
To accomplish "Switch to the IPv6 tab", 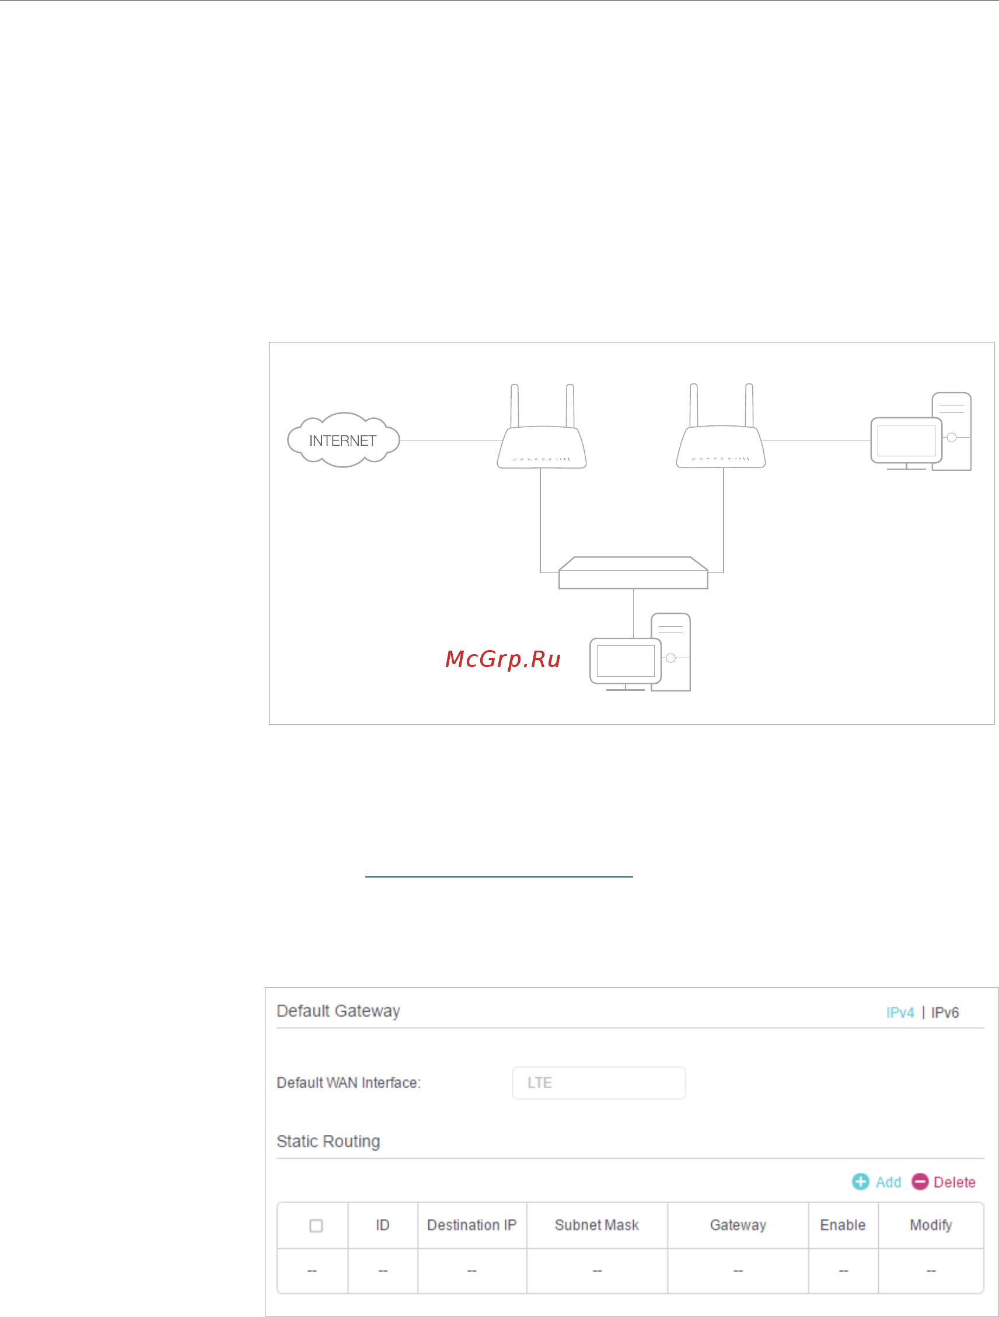I will click(x=945, y=1013).
